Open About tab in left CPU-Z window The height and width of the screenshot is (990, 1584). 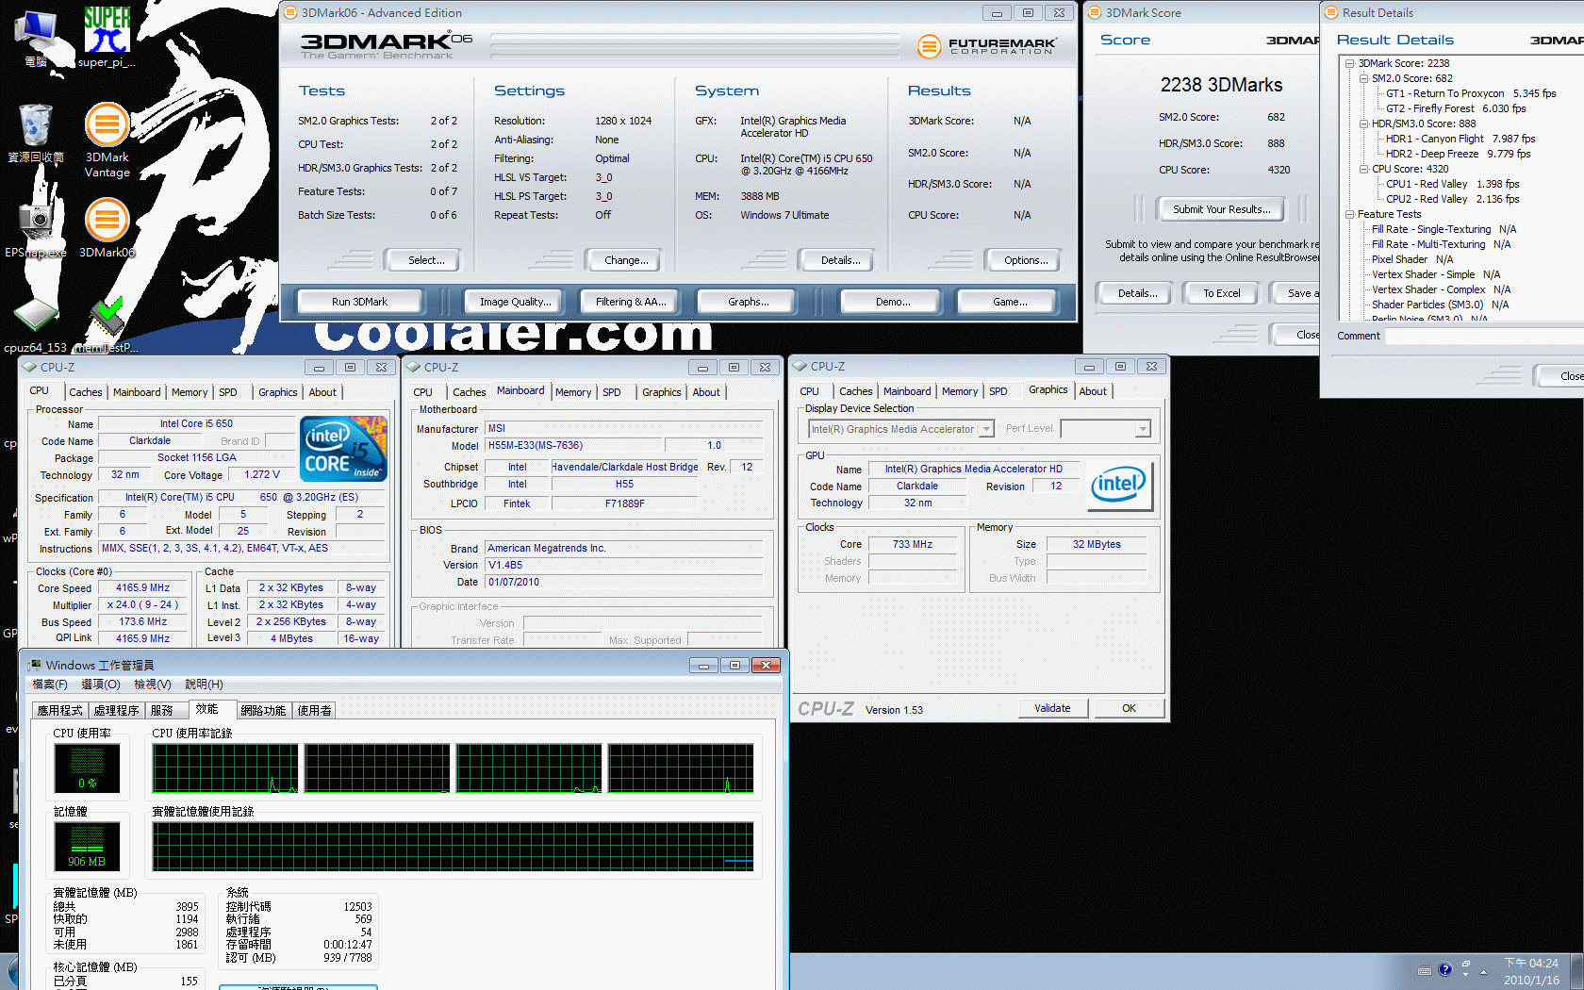tap(322, 392)
